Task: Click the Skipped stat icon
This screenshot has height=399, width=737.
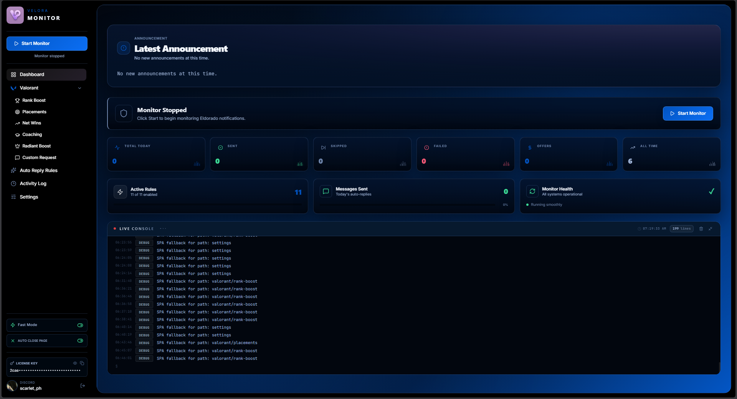Action: point(323,147)
